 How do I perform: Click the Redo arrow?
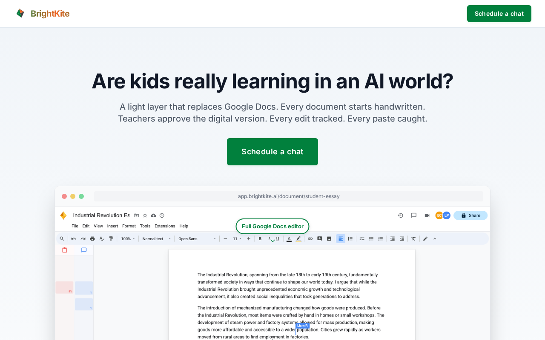(83, 239)
